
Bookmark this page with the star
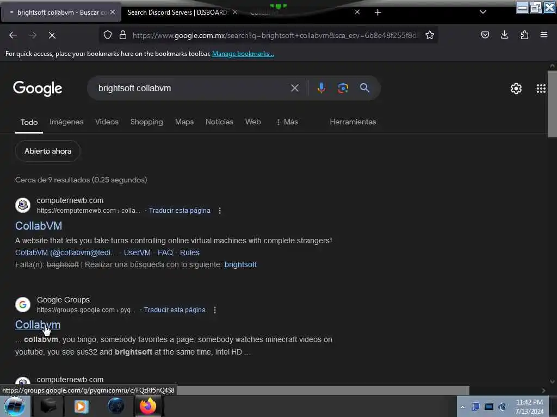point(430,35)
